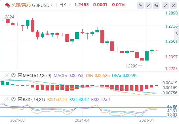Click the RSI1:47.55 value

point(57,100)
